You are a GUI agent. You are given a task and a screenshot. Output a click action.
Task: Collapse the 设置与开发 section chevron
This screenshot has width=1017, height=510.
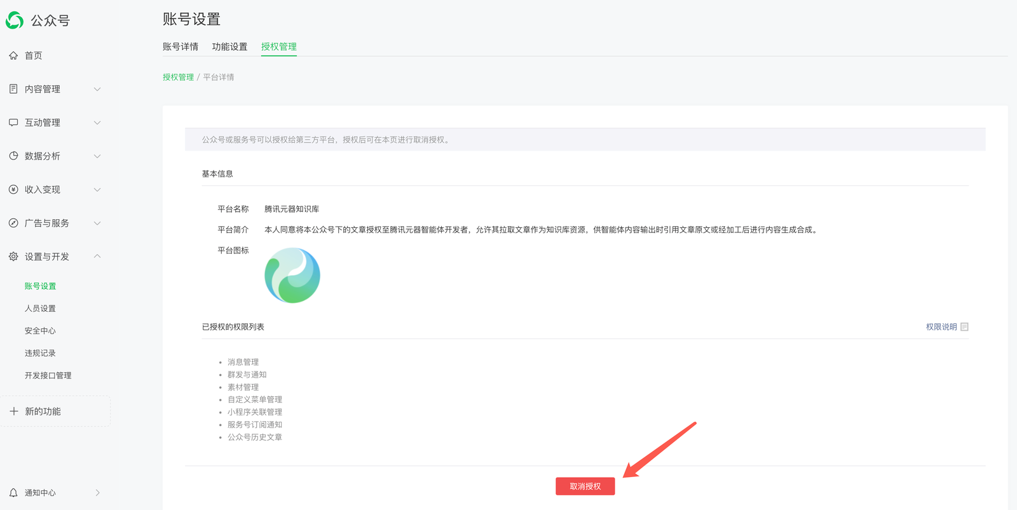pos(97,257)
